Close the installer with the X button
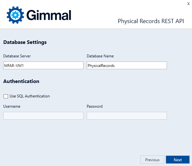This screenshot has width=192, height=166. coord(188,4)
